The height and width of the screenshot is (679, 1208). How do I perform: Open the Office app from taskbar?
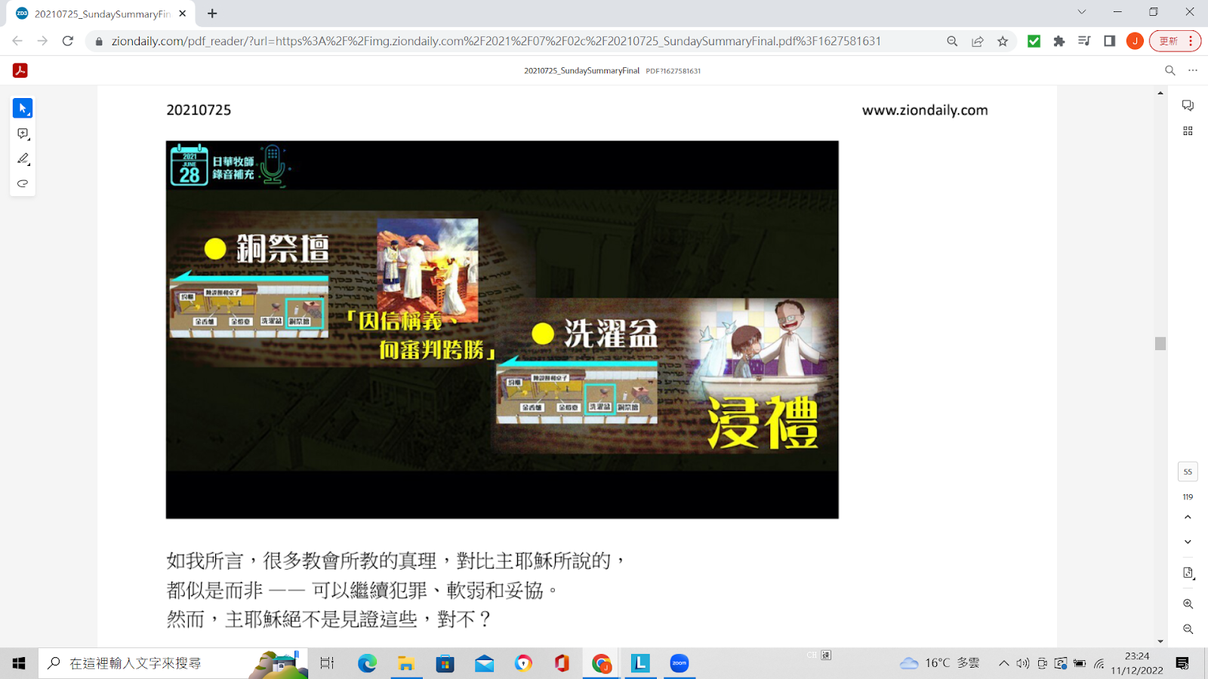point(562,663)
